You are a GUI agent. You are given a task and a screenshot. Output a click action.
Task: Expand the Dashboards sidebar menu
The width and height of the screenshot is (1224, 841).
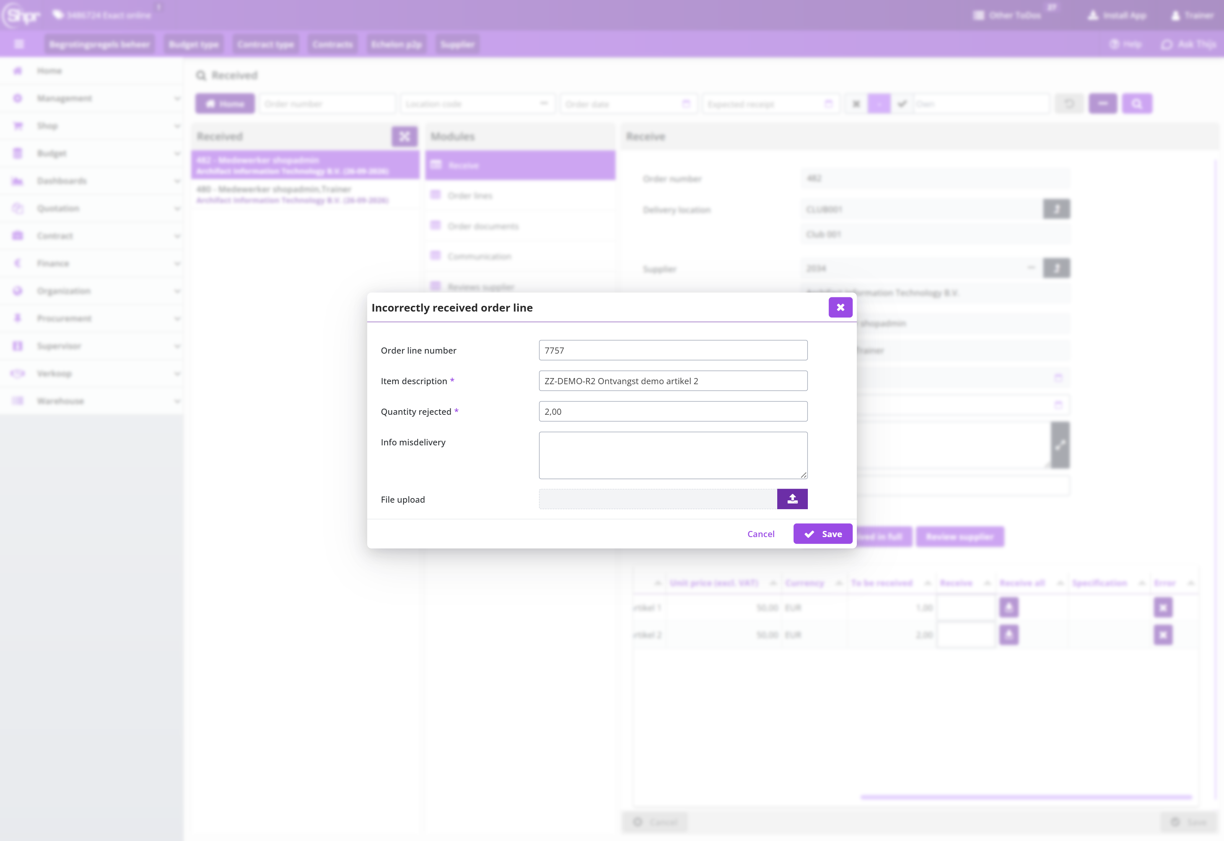pyautogui.click(x=92, y=181)
